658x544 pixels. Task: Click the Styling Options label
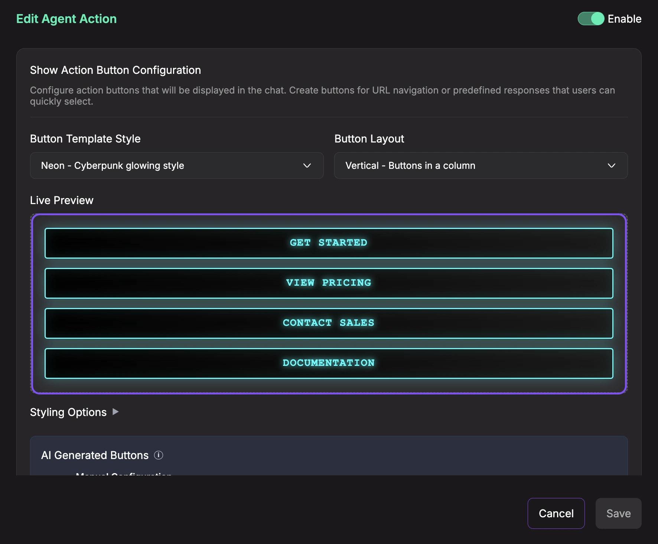pyautogui.click(x=68, y=412)
